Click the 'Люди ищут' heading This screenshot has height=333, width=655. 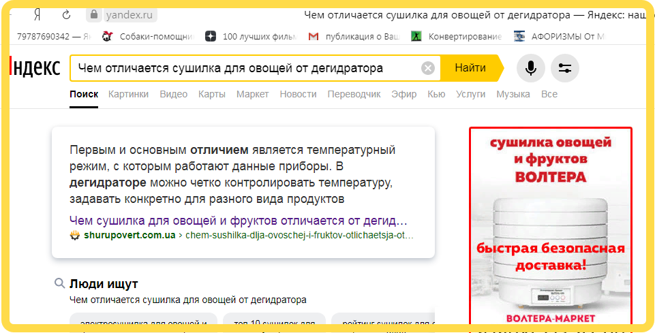pos(104,284)
